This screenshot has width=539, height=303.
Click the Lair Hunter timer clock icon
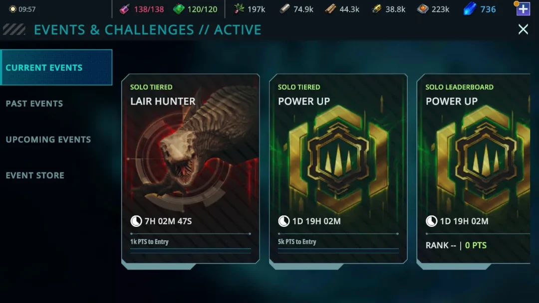tap(136, 221)
